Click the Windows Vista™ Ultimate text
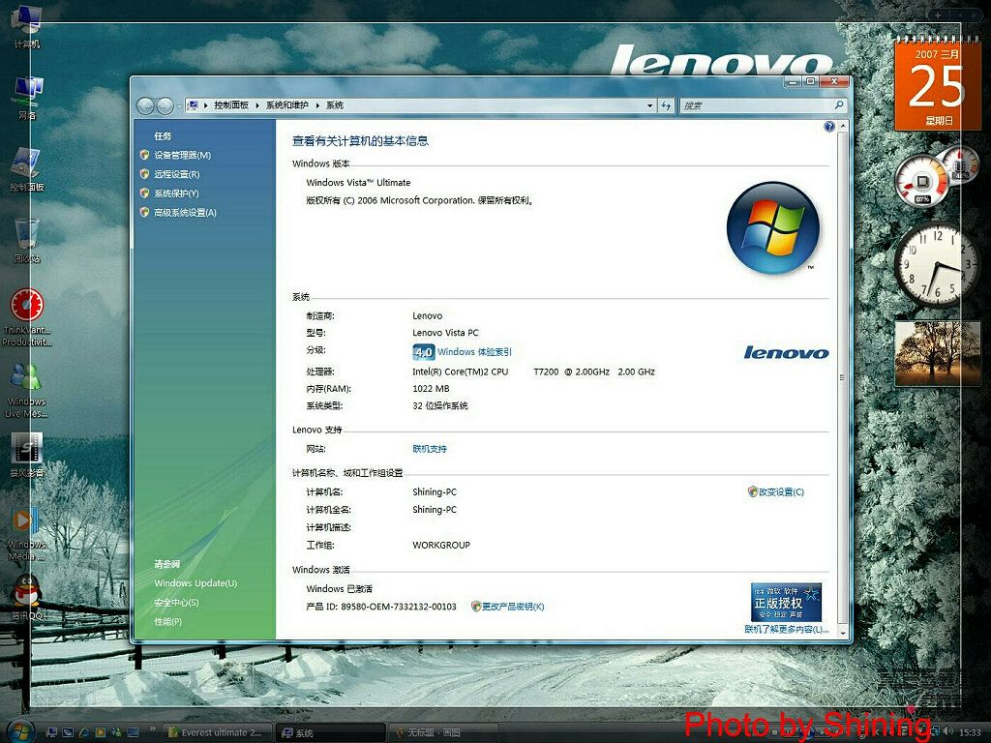The width and height of the screenshot is (991, 743). point(358,183)
